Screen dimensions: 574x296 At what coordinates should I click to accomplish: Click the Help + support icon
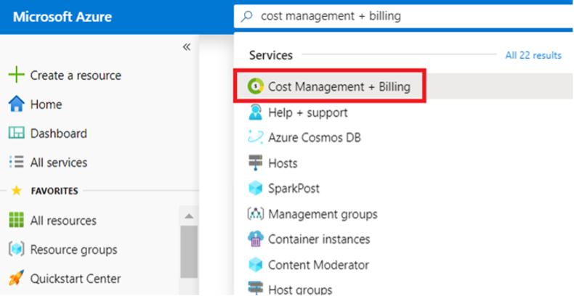point(256,112)
